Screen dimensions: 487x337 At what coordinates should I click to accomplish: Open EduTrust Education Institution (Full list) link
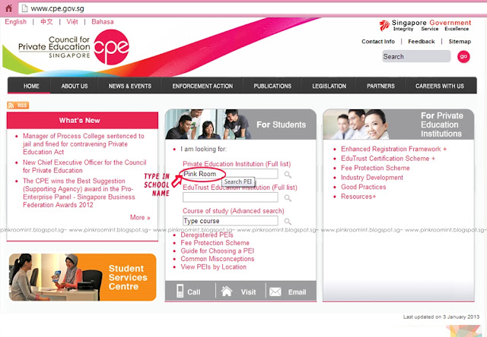click(x=240, y=187)
